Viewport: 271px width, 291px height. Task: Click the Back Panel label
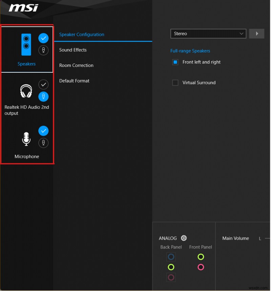pyautogui.click(x=171, y=247)
